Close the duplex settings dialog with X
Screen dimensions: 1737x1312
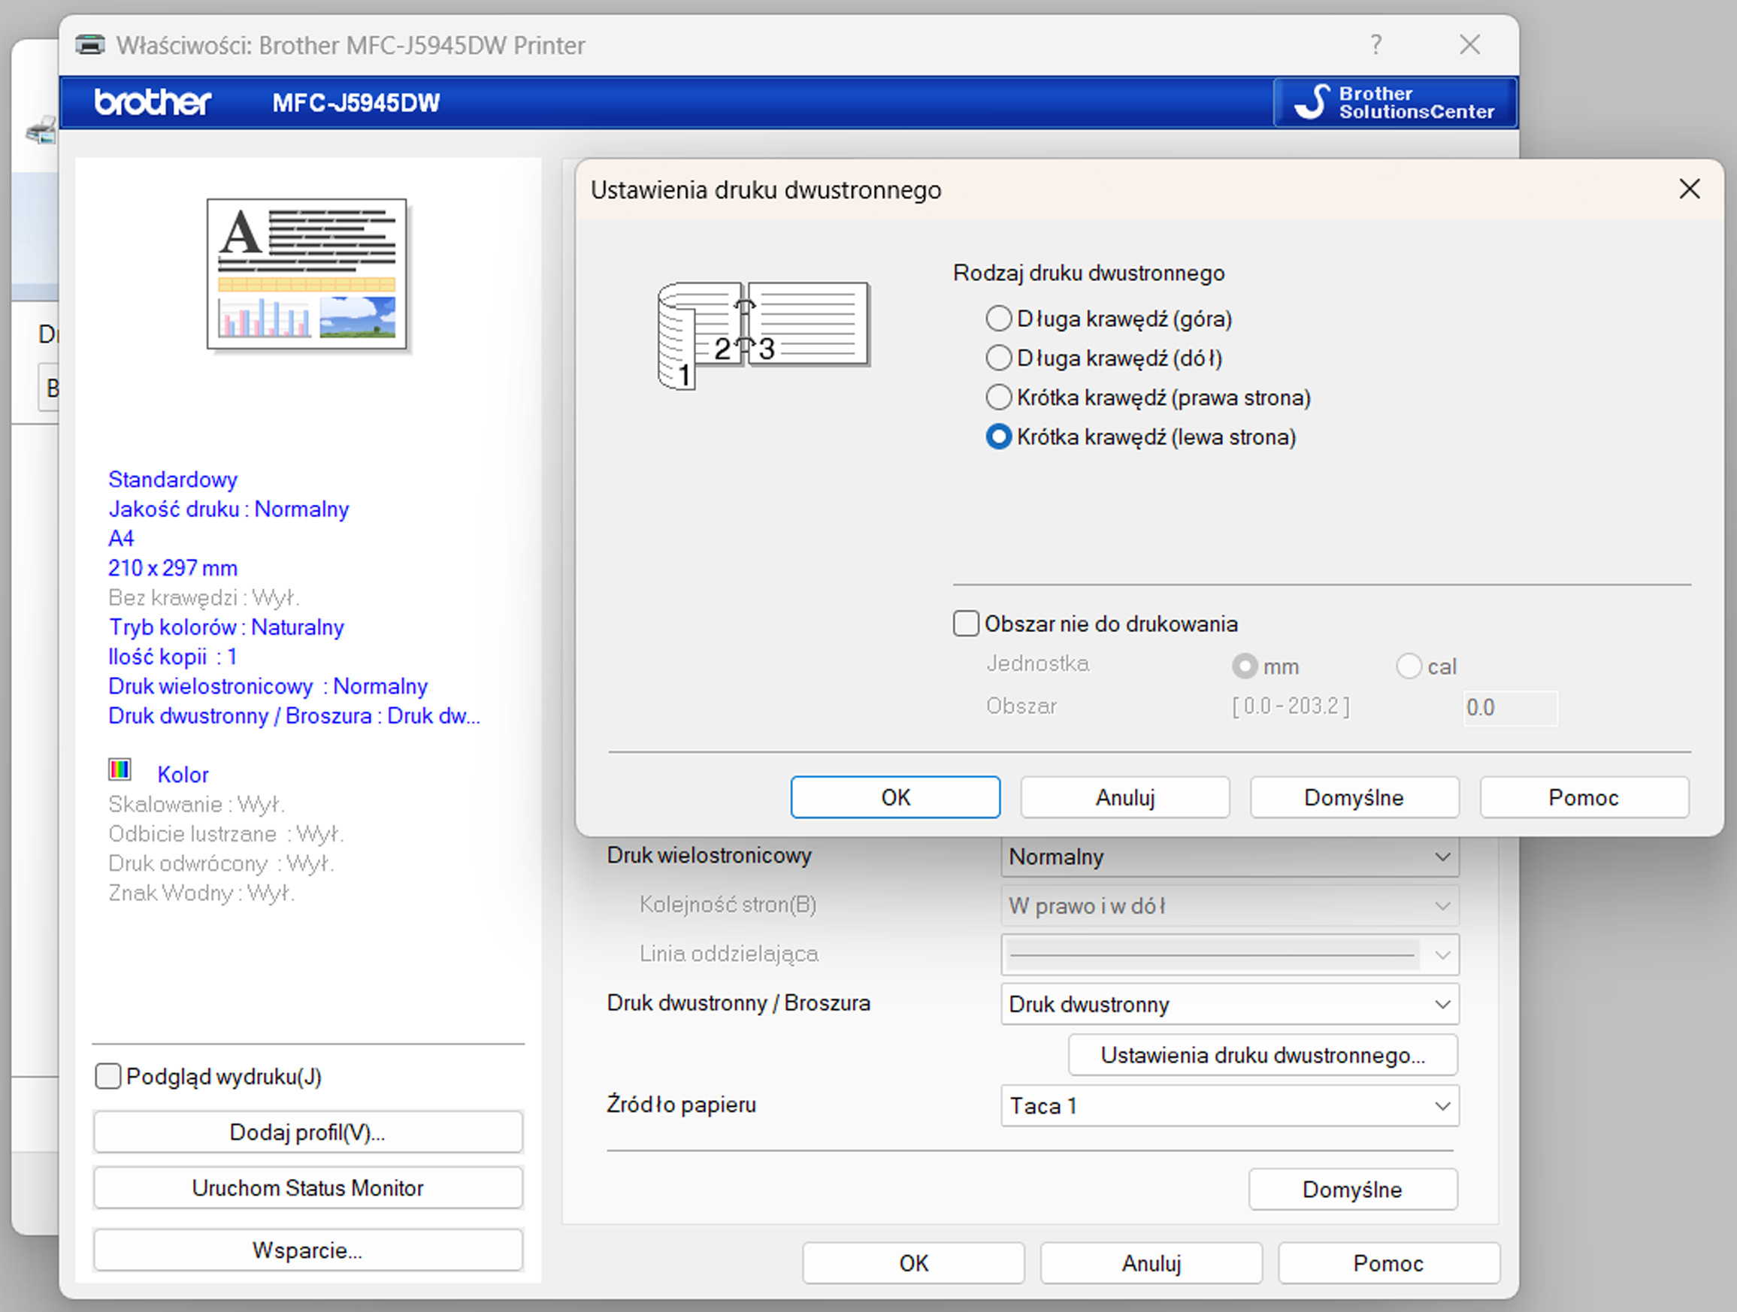click(x=1689, y=189)
